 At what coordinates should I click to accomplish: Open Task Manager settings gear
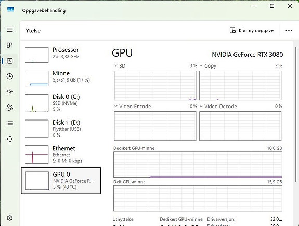point(10,218)
